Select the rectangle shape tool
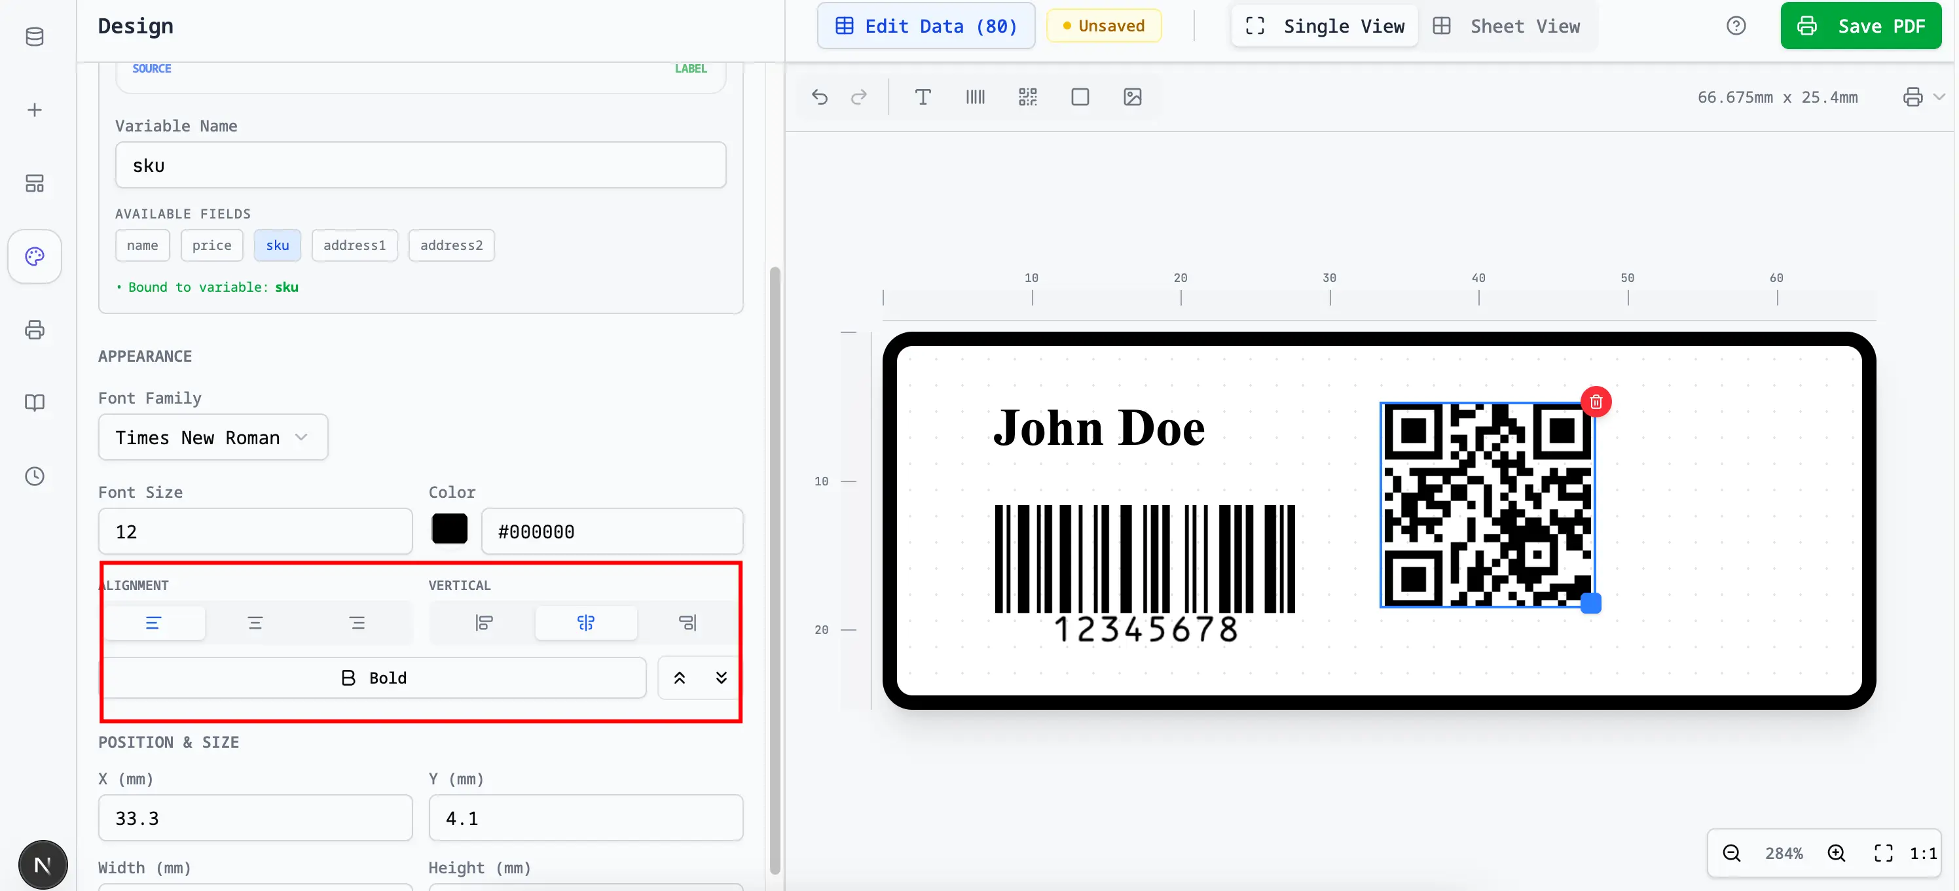The width and height of the screenshot is (1959, 891). point(1080,97)
